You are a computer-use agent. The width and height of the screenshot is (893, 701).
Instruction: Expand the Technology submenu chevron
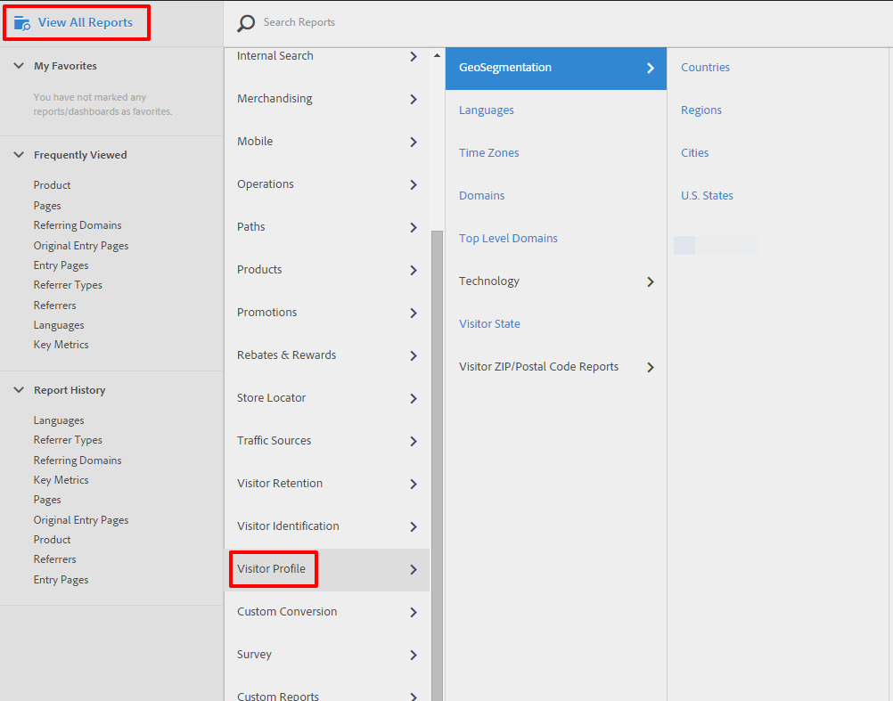click(651, 281)
